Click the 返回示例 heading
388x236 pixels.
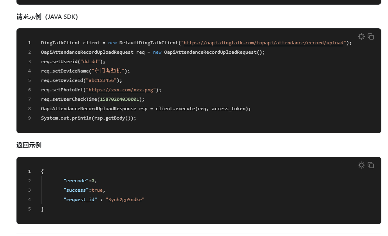(29, 145)
